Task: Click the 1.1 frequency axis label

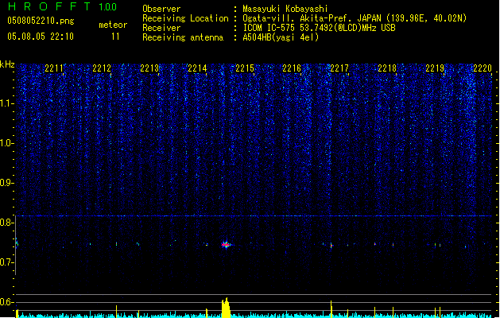Action: pyautogui.click(x=6, y=103)
